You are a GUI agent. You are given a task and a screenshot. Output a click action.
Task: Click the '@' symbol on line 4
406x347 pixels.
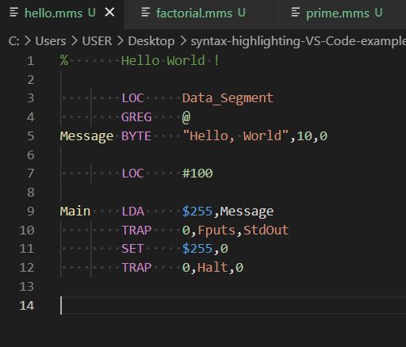pyautogui.click(x=186, y=117)
